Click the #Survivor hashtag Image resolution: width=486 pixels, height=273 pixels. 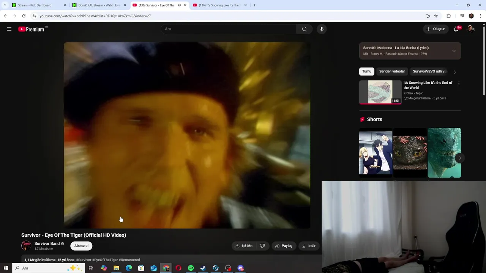click(x=84, y=260)
